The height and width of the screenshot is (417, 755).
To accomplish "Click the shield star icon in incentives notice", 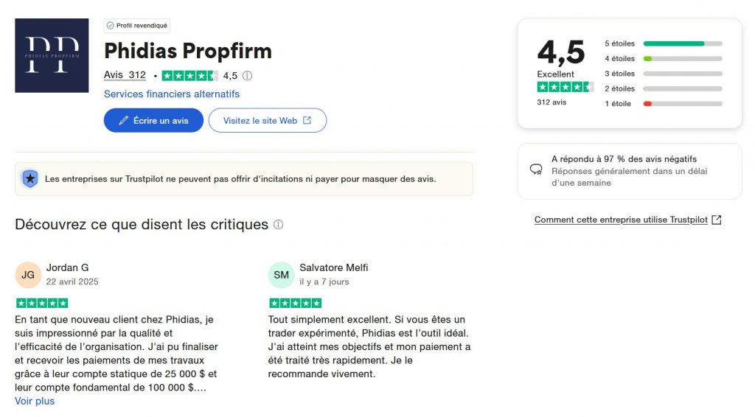I will (x=29, y=179).
